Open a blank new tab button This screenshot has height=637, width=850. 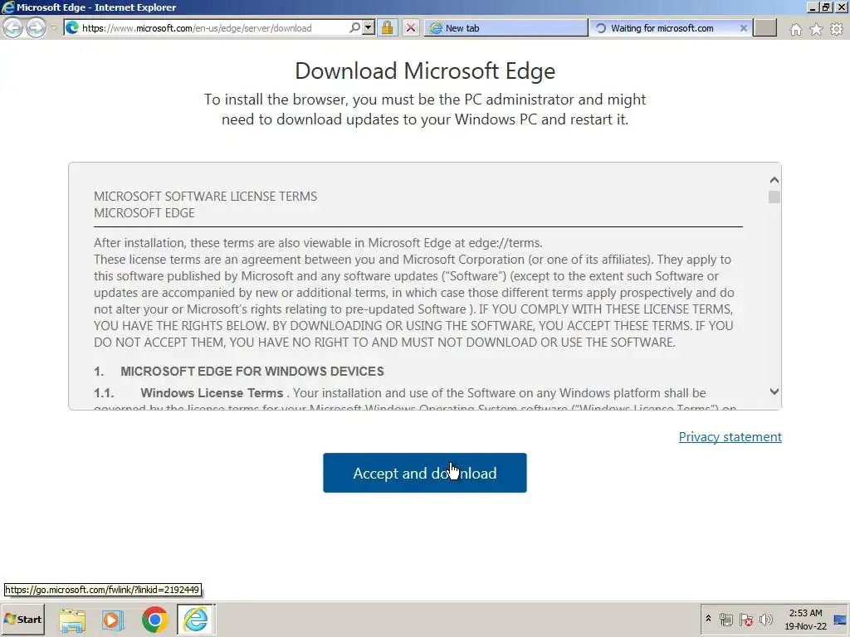coord(765,28)
